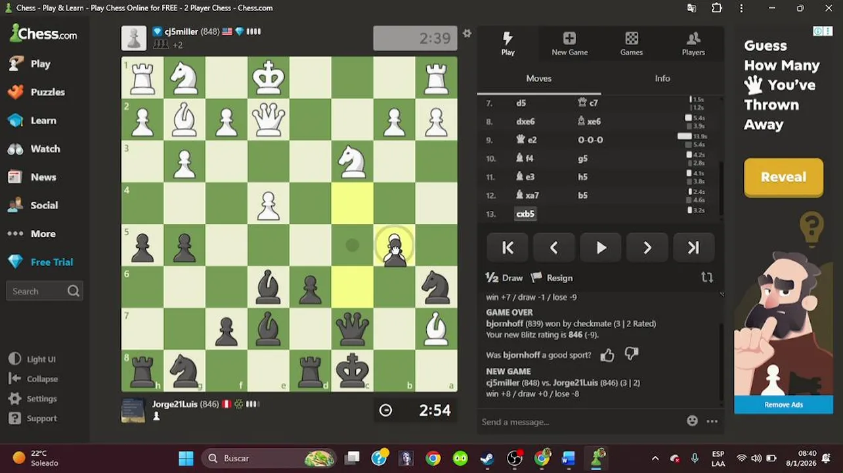Open Support in the sidebar
Screen dimensions: 843x473
41,418
